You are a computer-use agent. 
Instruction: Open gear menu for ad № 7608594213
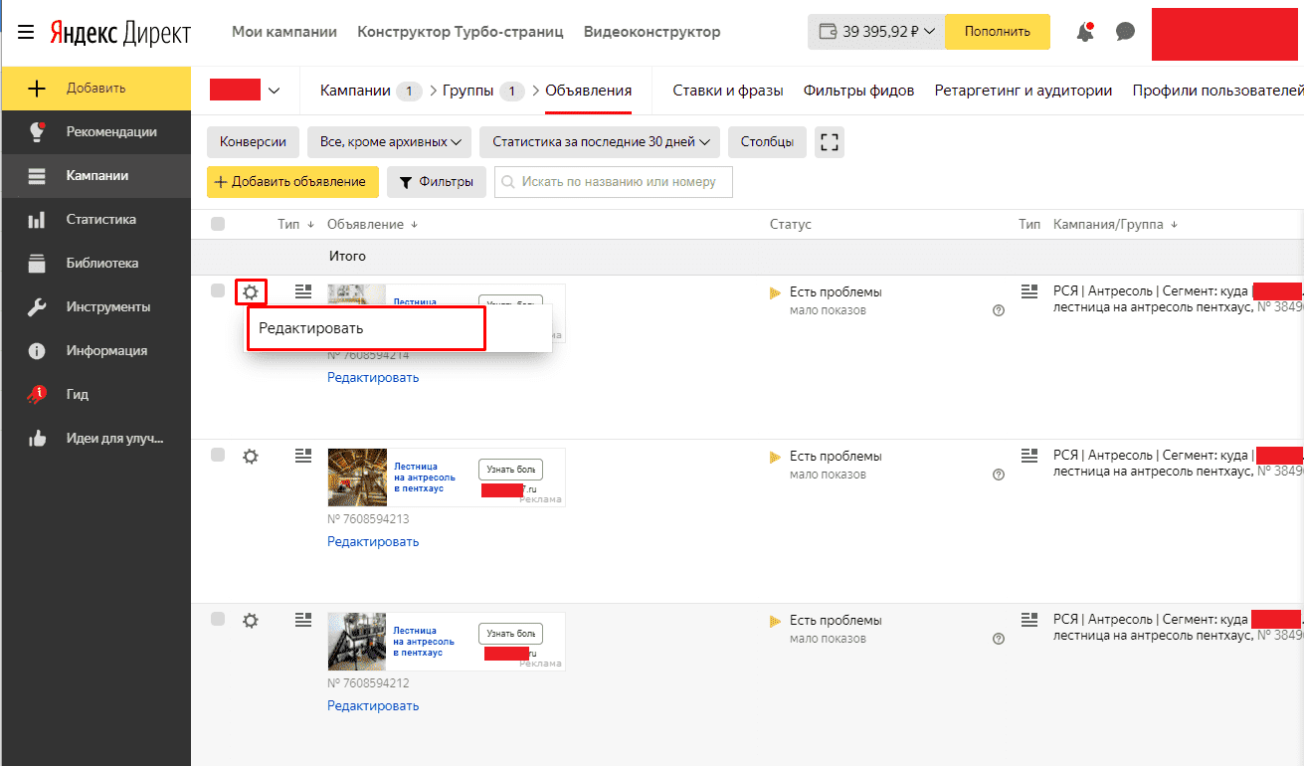[x=251, y=456]
